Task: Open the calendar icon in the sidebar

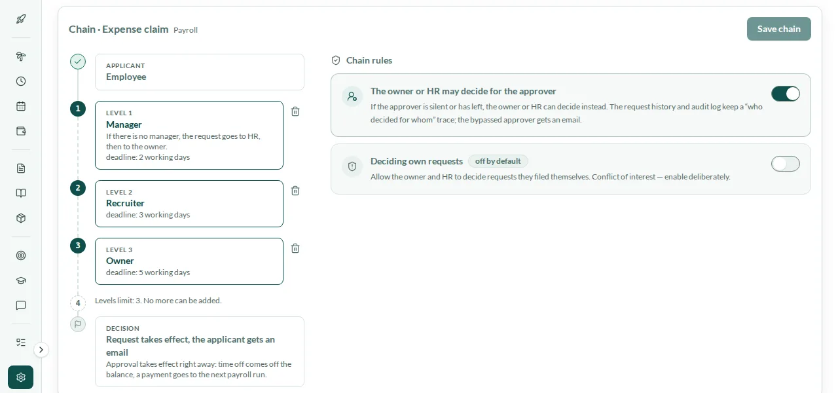Action: click(21, 106)
